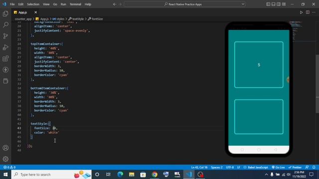Toggle the bottom panel layout icon
Screen dimensions: 319x179
point(274,4)
